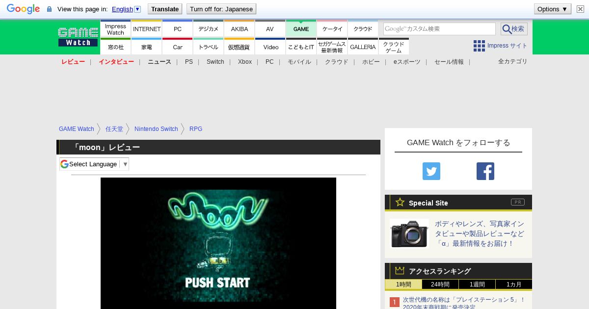Open the AKIBA tab
589x309 pixels.
[x=239, y=28]
